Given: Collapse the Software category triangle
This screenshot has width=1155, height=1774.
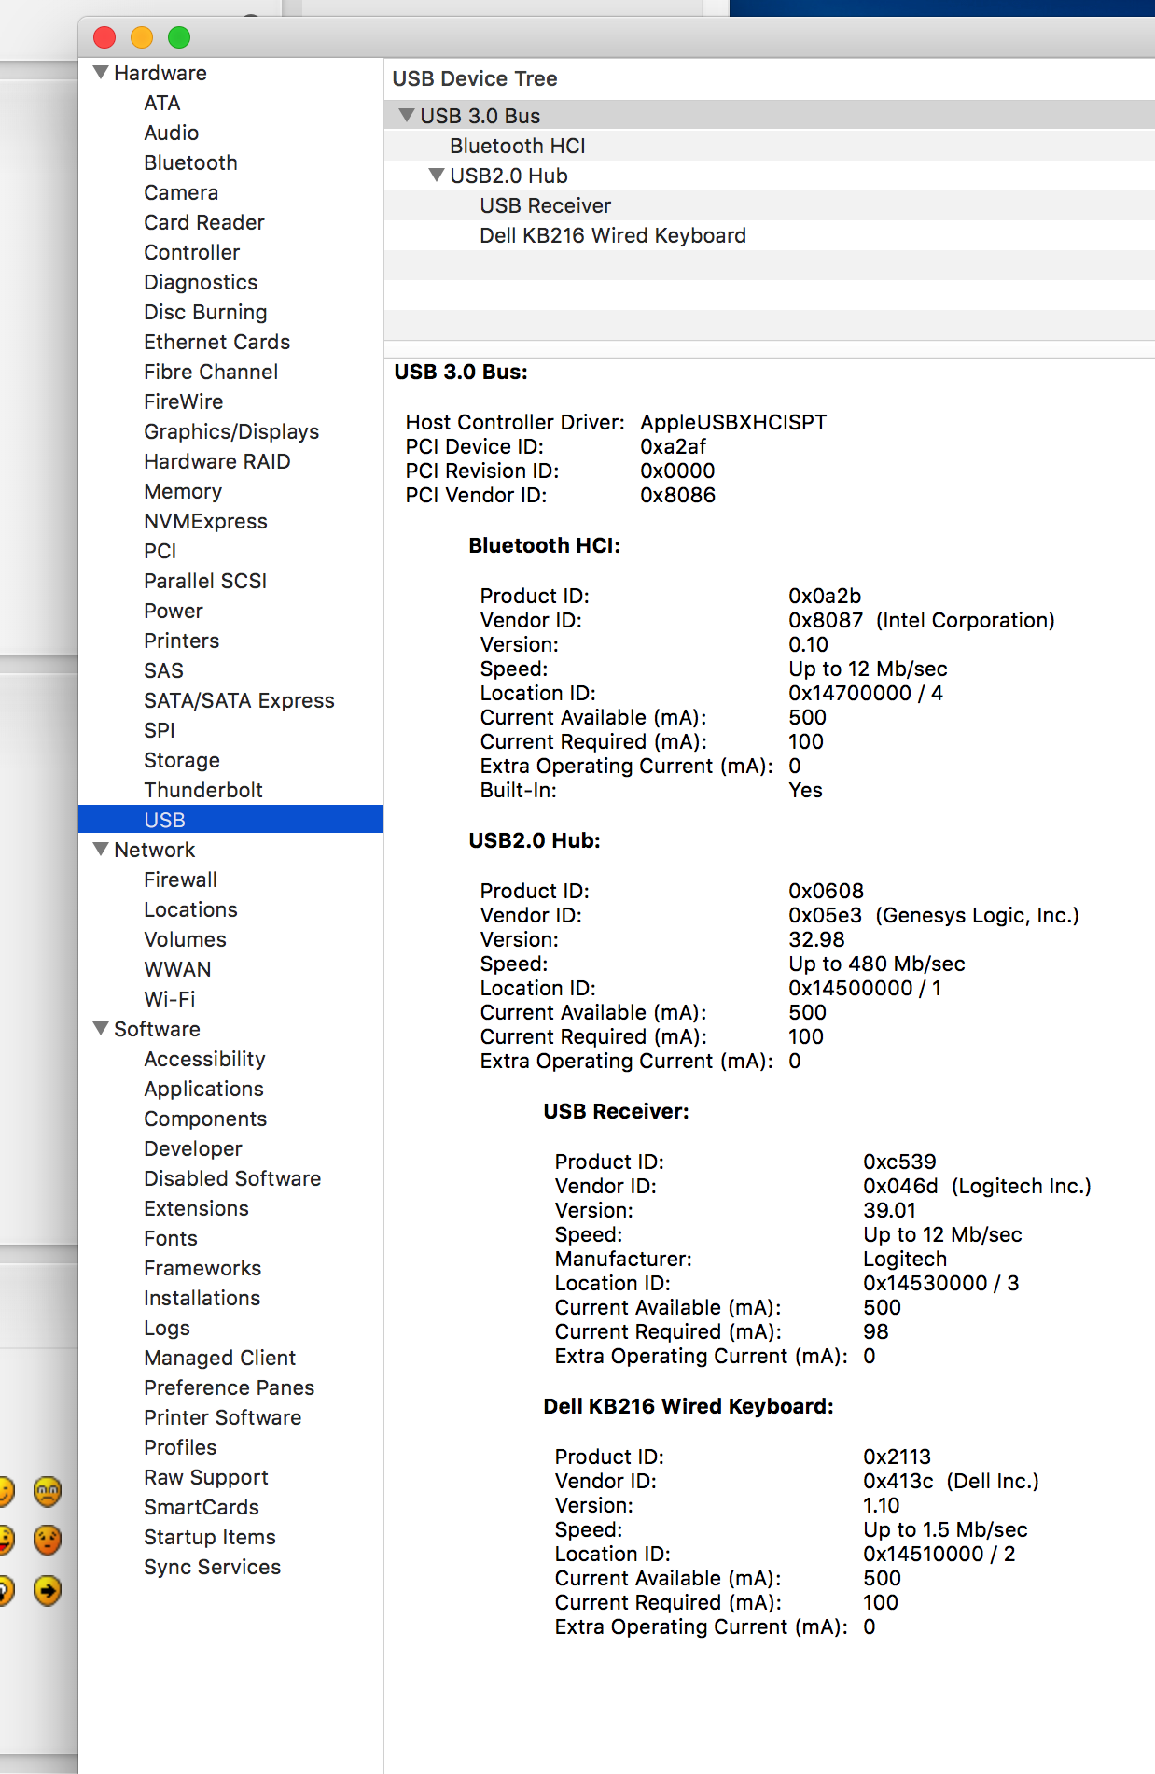Looking at the screenshot, I should click(101, 1029).
